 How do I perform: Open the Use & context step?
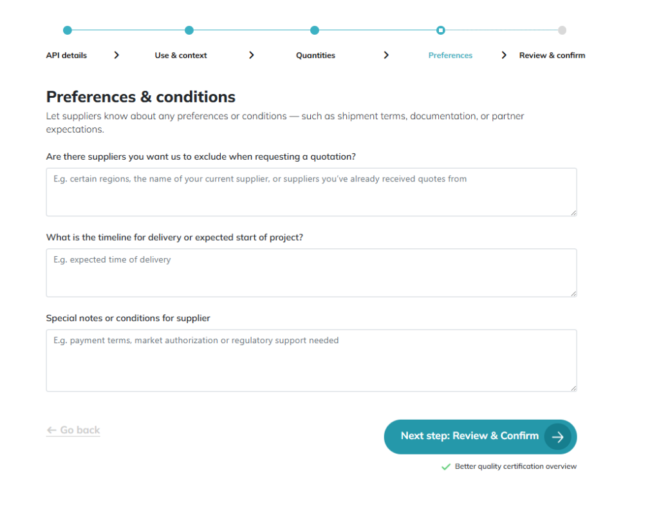181,55
